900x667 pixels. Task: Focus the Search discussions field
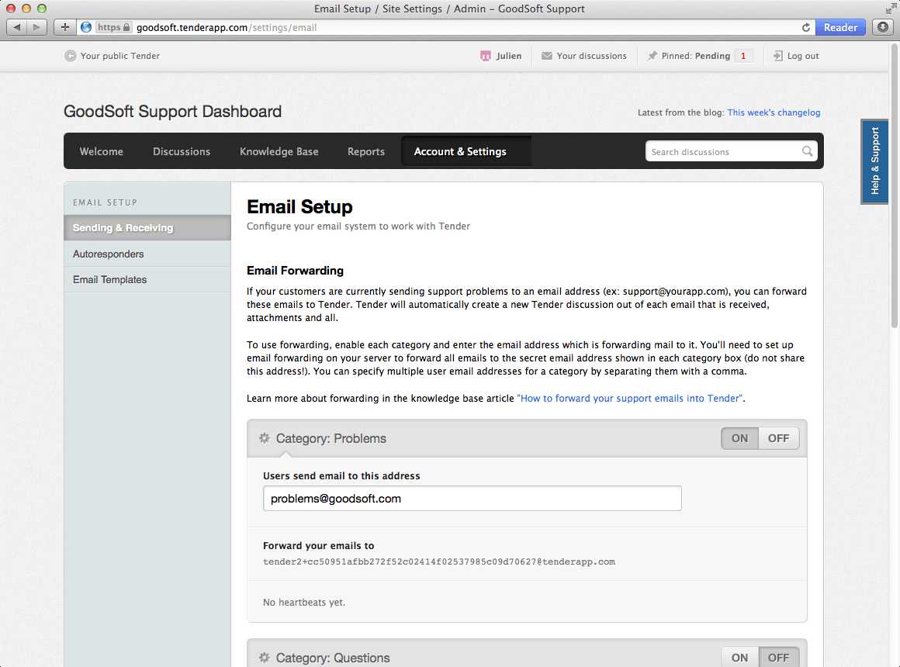[x=723, y=151]
